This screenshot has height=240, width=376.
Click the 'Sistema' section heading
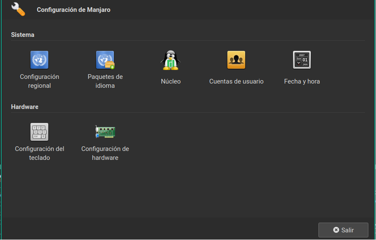click(x=22, y=35)
